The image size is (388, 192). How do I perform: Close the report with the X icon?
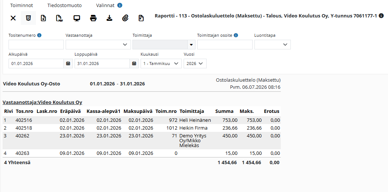[x=13, y=18]
